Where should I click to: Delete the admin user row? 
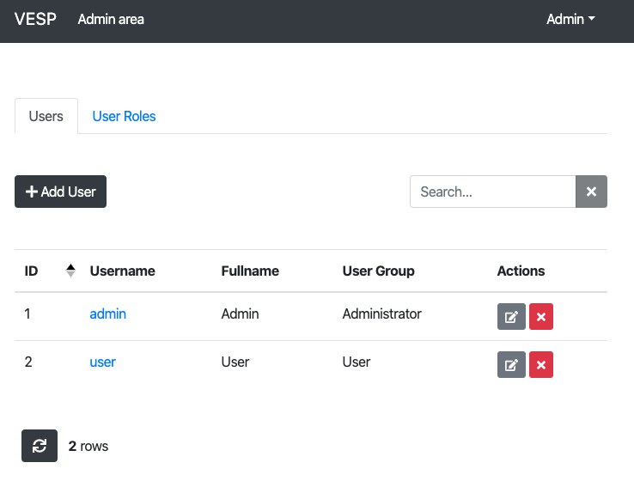coord(541,316)
